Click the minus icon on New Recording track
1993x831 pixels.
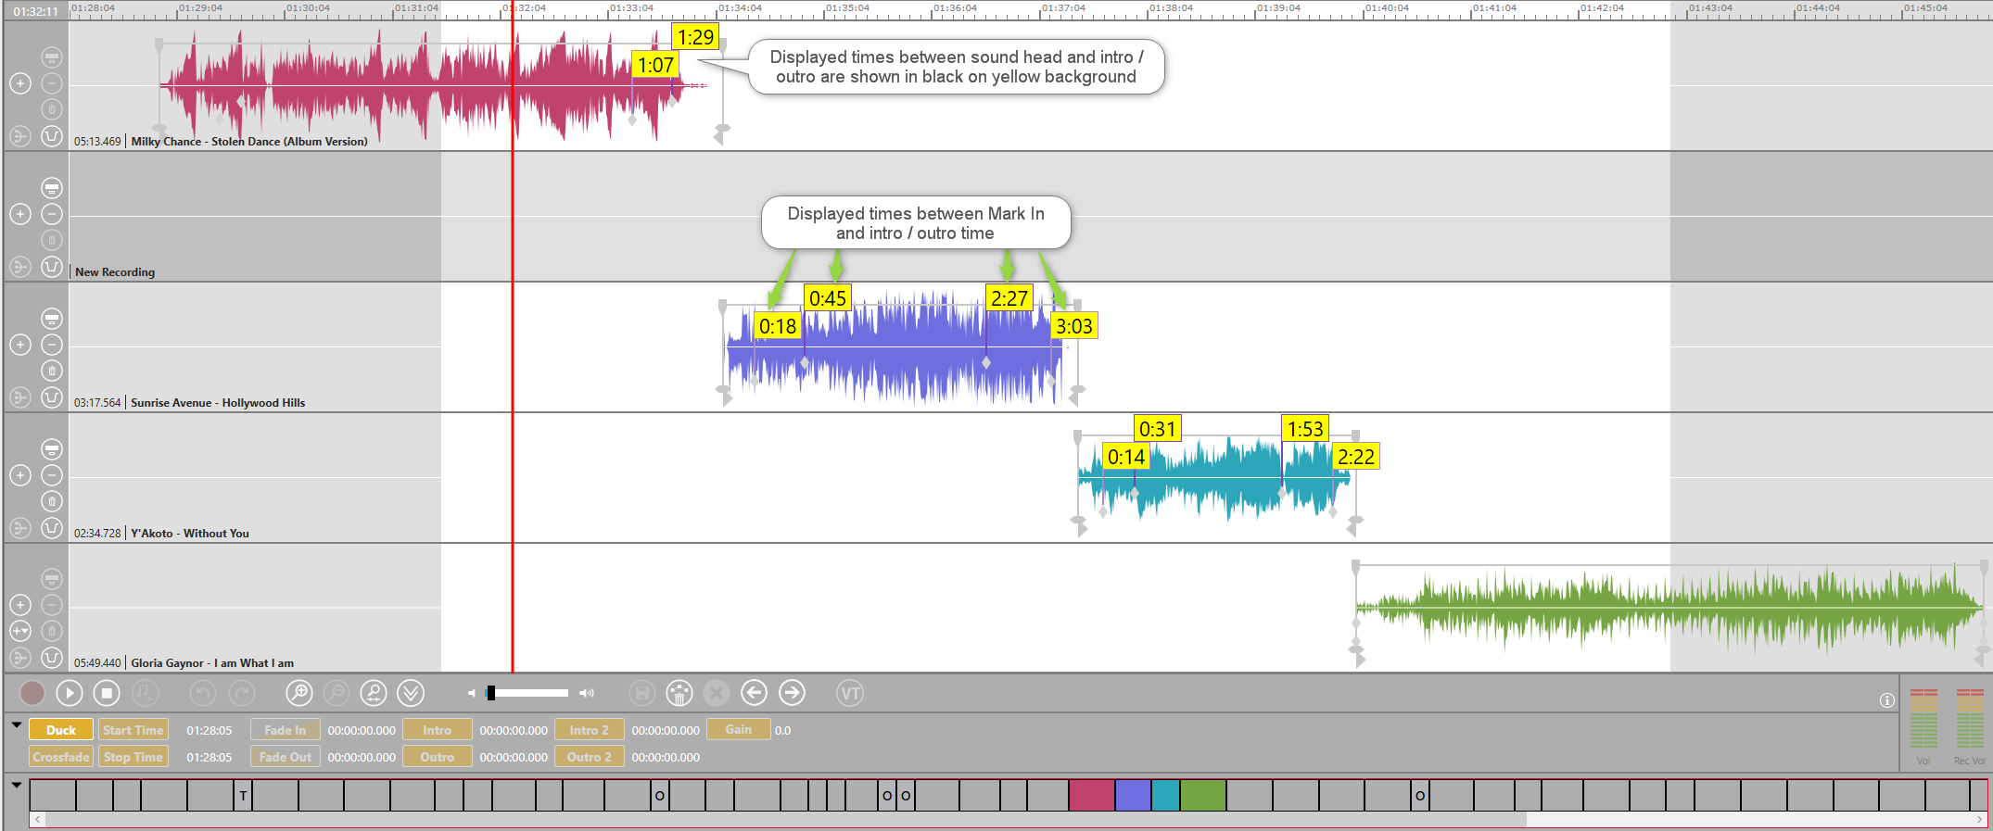(x=52, y=214)
